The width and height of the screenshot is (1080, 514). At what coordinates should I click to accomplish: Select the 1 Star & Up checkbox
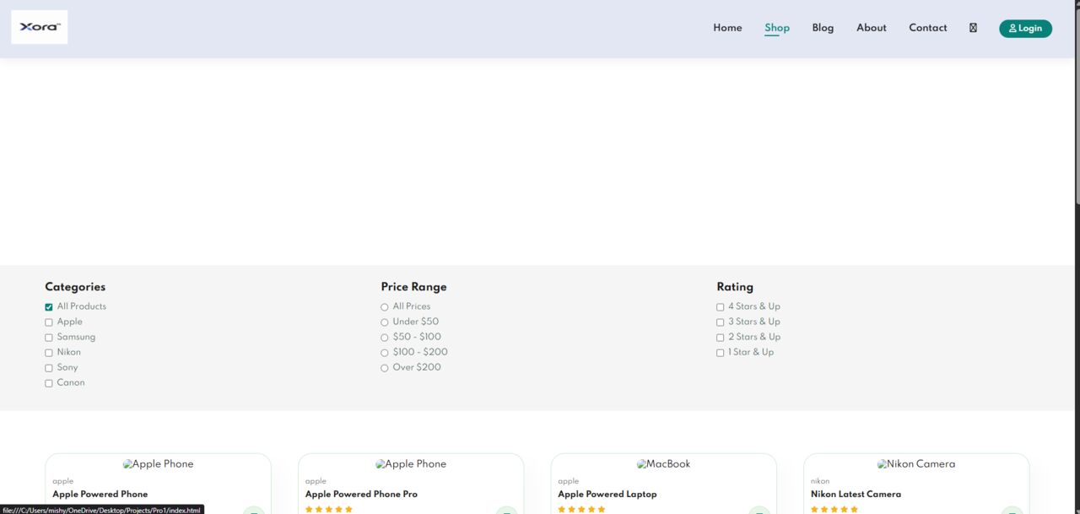tap(721, 353)
